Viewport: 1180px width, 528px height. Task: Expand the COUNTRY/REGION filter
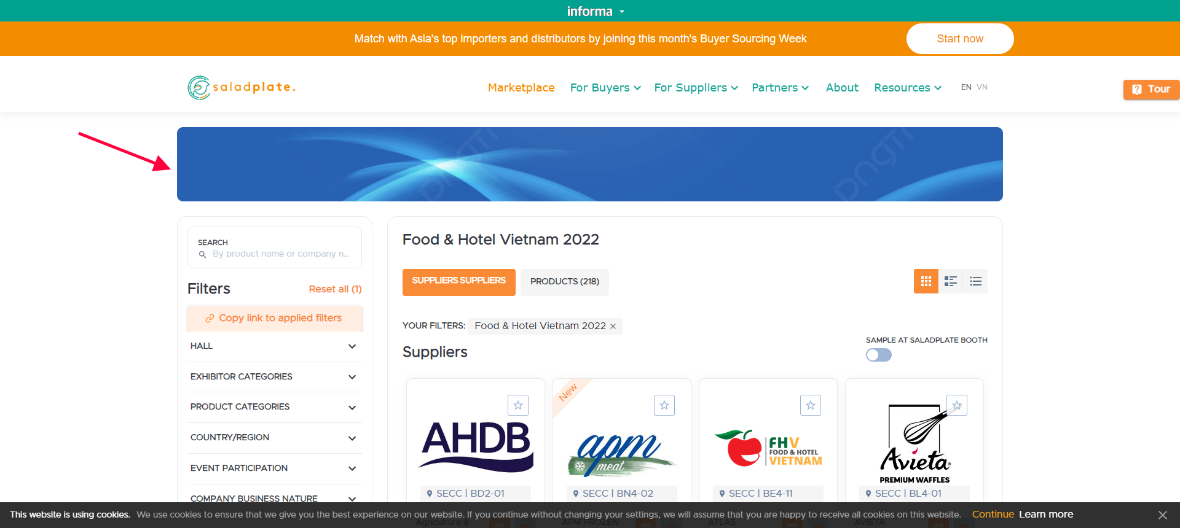(x=275, y=438)
